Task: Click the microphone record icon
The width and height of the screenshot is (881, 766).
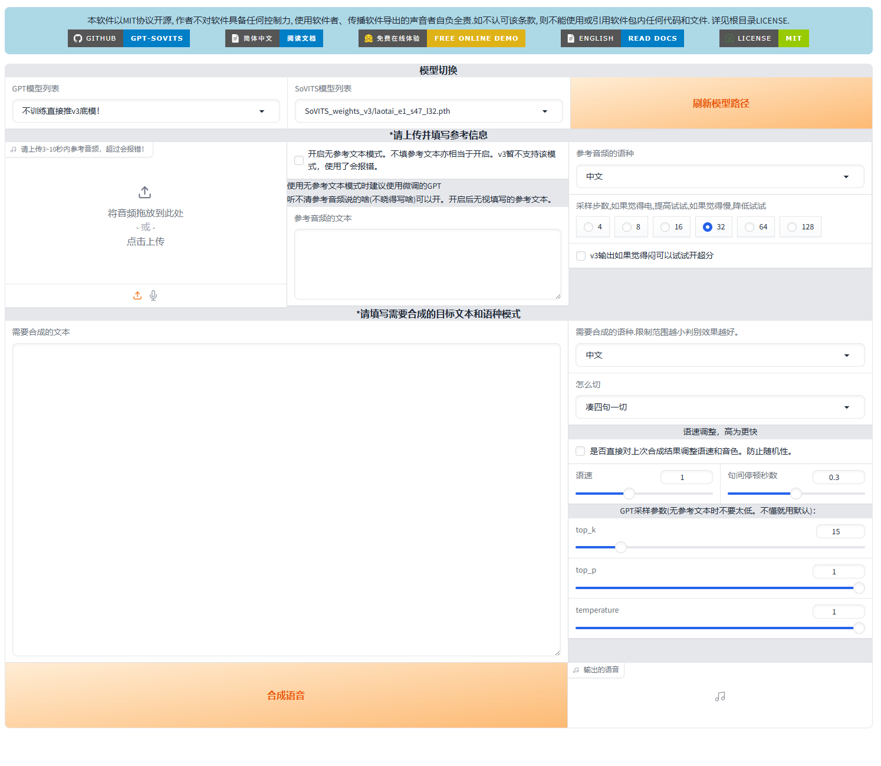Action: tap(153, 295)
